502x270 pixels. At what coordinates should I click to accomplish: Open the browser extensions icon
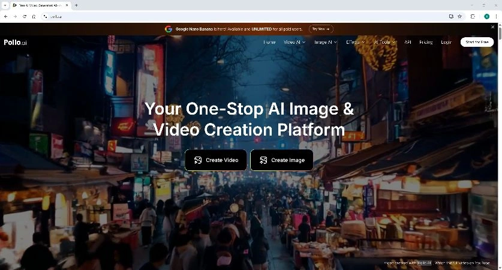[x=473, y=16]
